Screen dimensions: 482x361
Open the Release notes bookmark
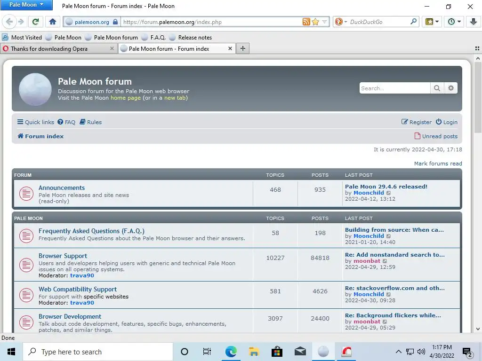coord(191,38)
